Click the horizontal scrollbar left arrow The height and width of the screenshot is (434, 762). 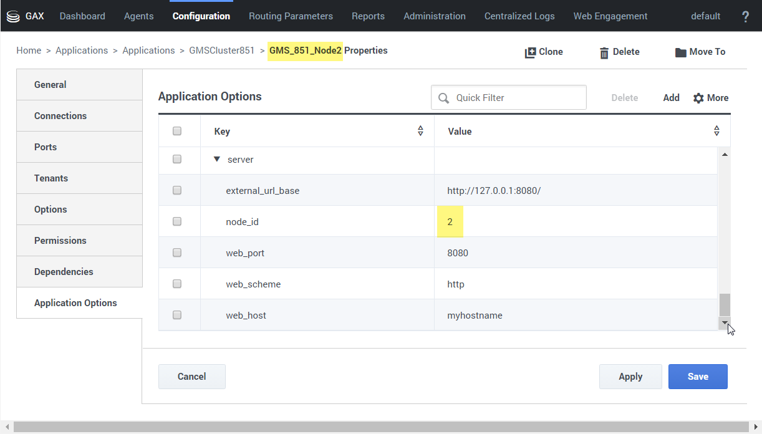6,427
